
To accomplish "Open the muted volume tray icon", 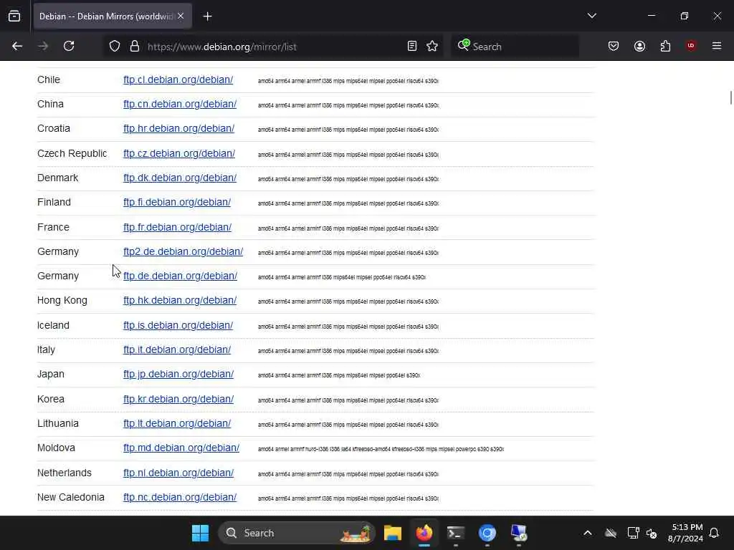I will [x=652, y=533].
